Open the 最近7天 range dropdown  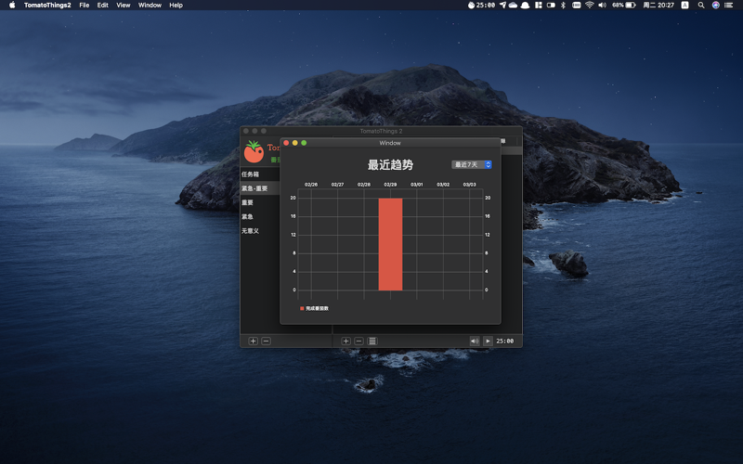tap(472, 164)
